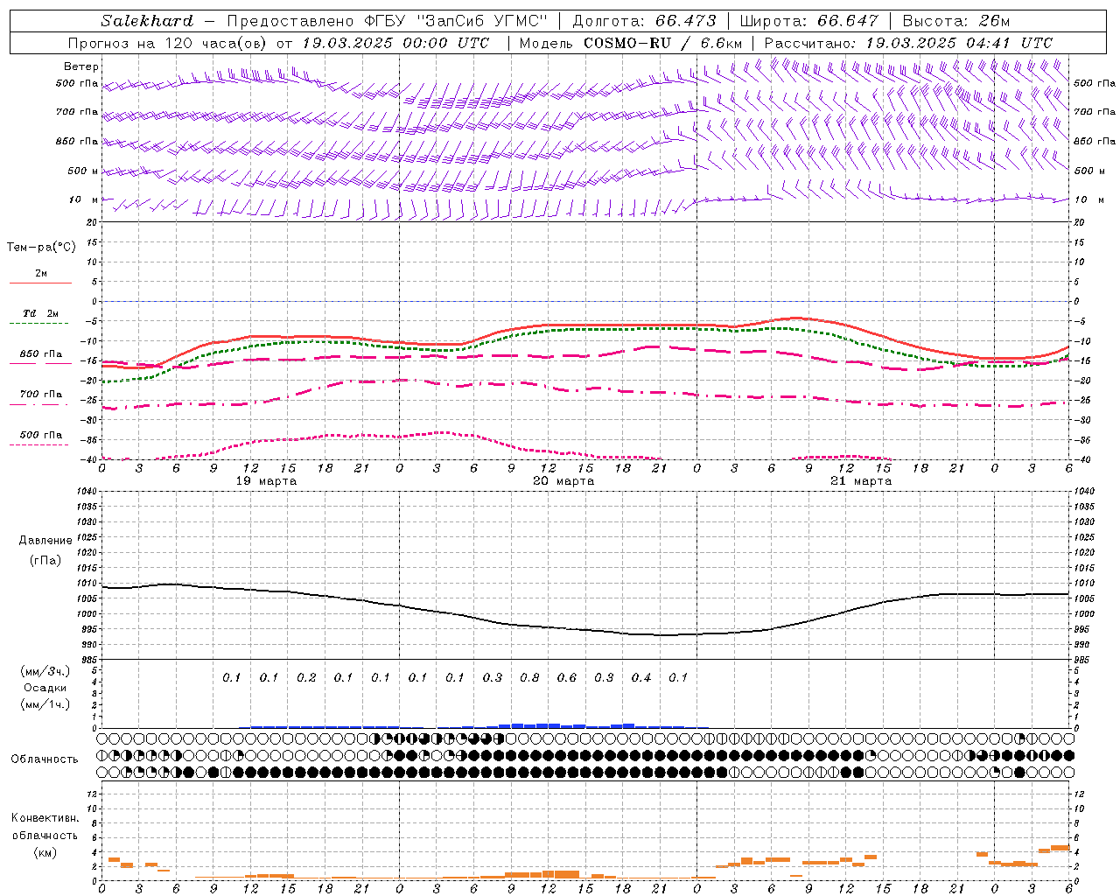Click the 1040 value on left pressure axis

point(88,492)
